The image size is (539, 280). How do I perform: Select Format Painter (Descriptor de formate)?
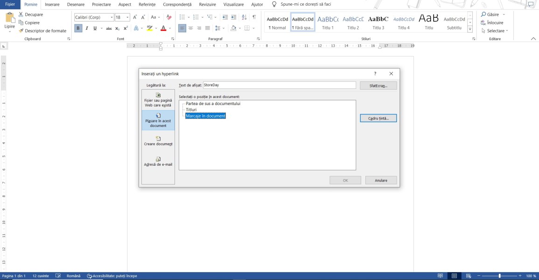pyautogui.click(x=42, y=31)
